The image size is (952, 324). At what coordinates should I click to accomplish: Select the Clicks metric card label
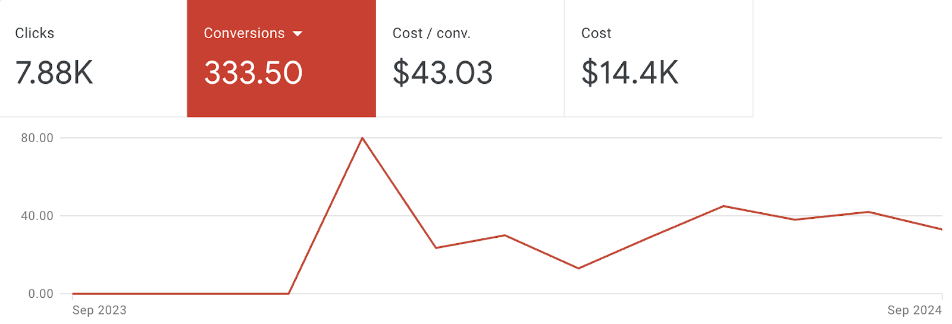[35, 33]
